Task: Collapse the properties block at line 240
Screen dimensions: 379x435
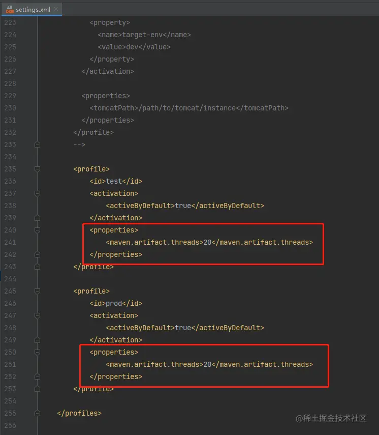Action: [x=38, y=230]
